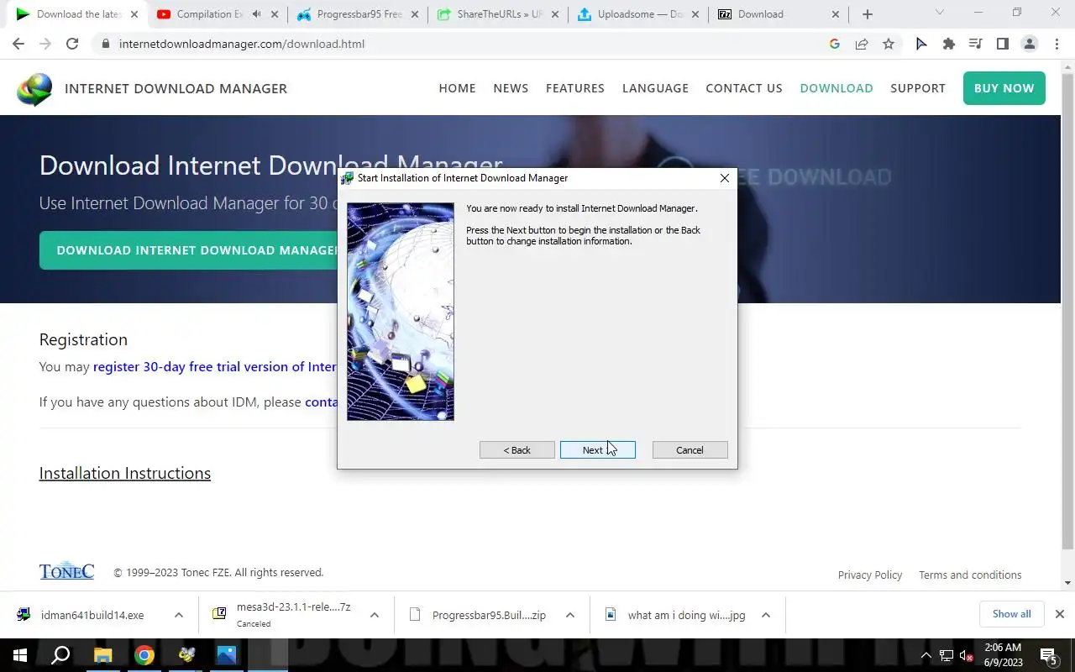
Task: Open the SUPPORT navigation item
Action: coord(918,88)
